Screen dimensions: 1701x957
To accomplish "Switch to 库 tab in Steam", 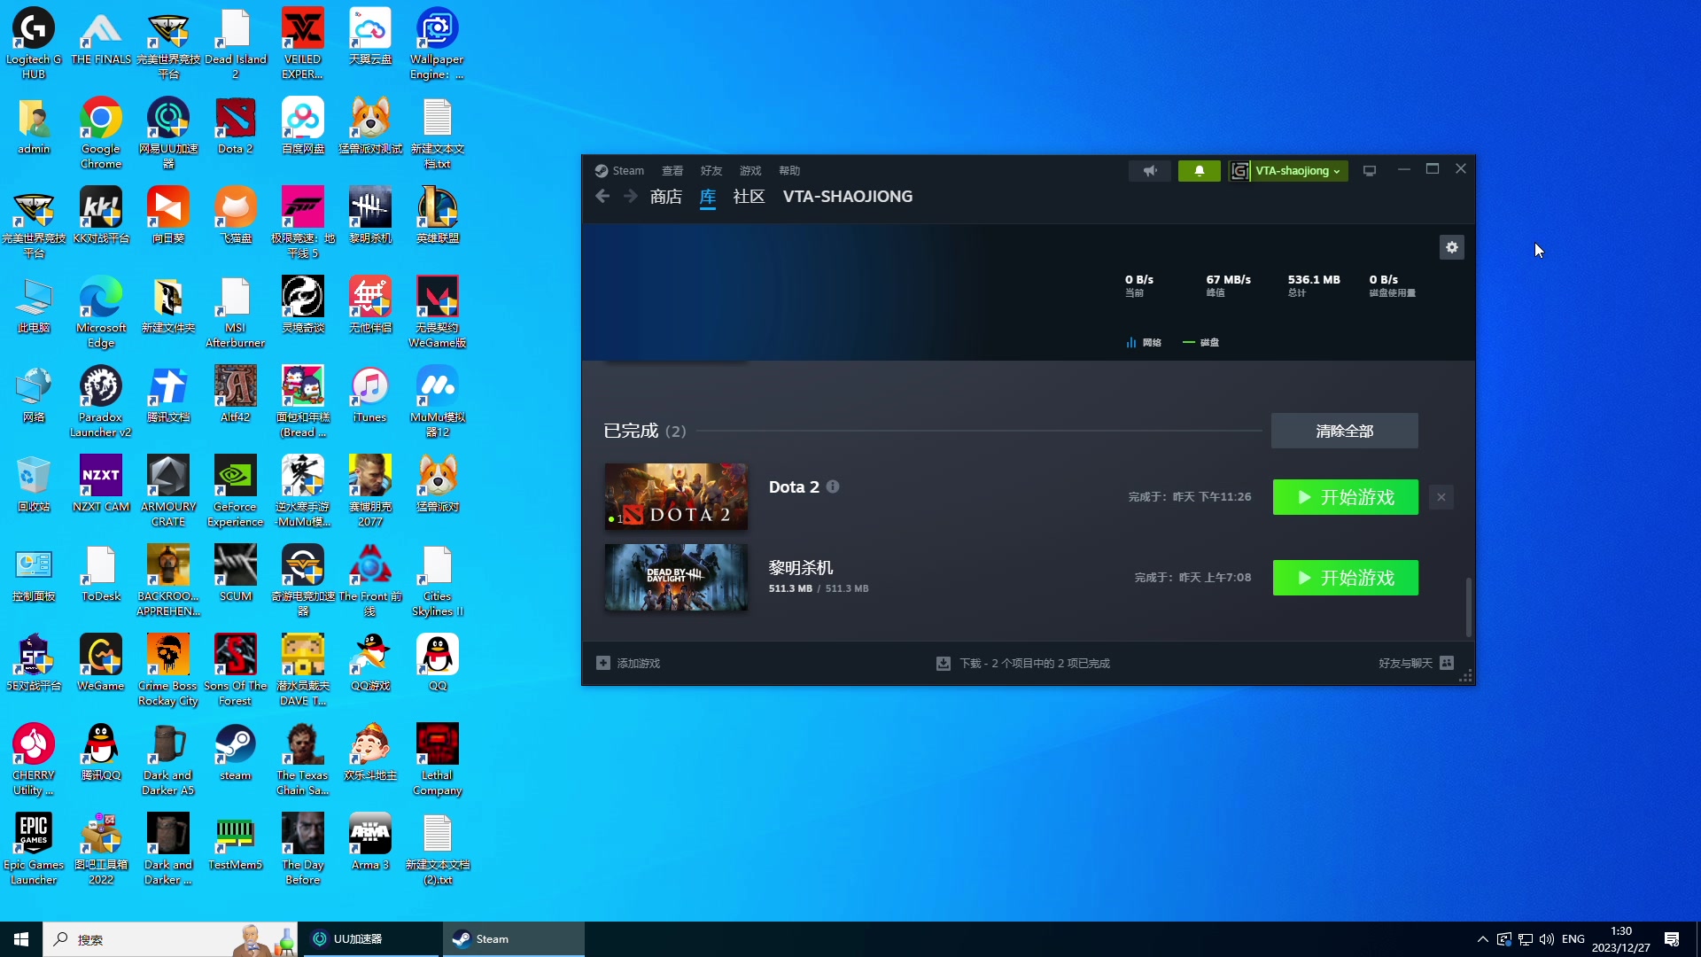I will click(x=708, y=197).
